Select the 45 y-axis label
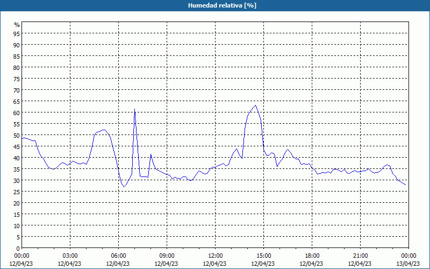This screenshot has height=269, width=430. (17, 146)
